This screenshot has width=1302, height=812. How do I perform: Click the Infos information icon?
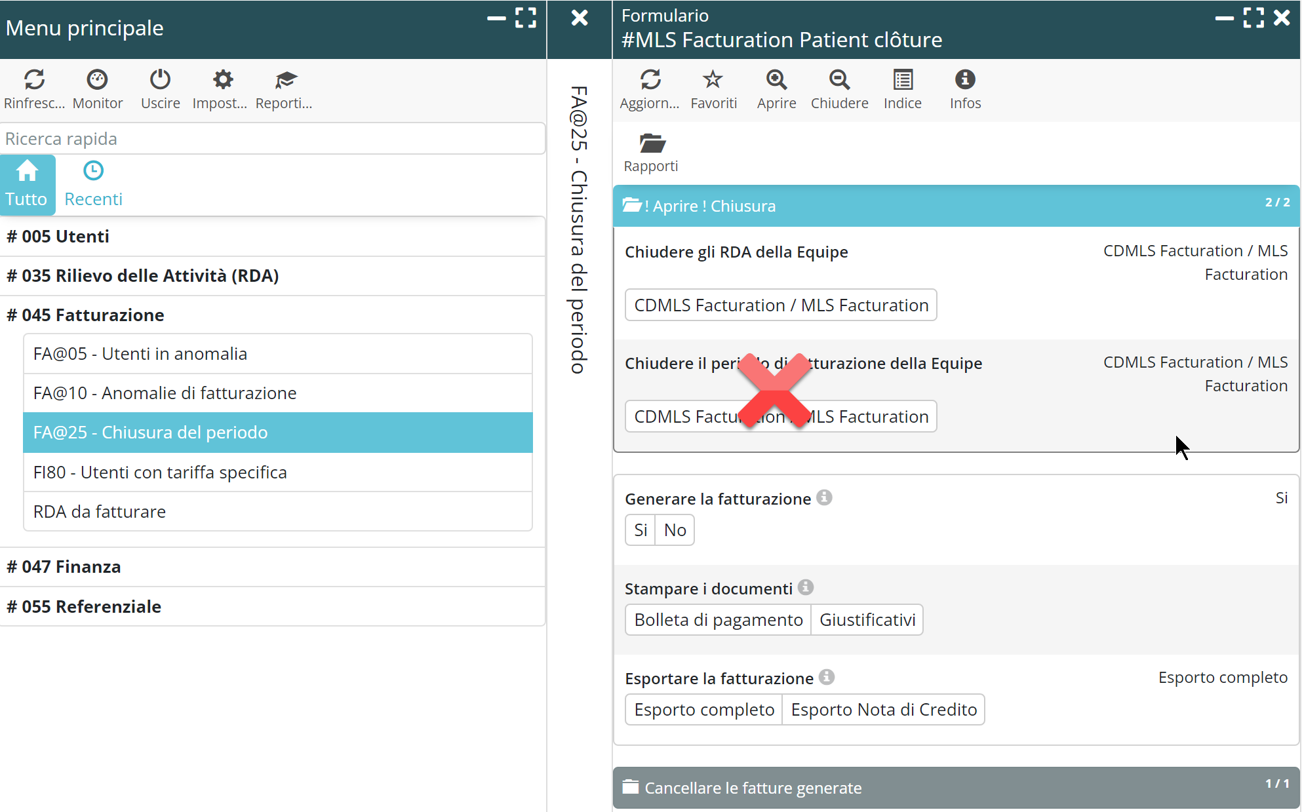[965, 80]
